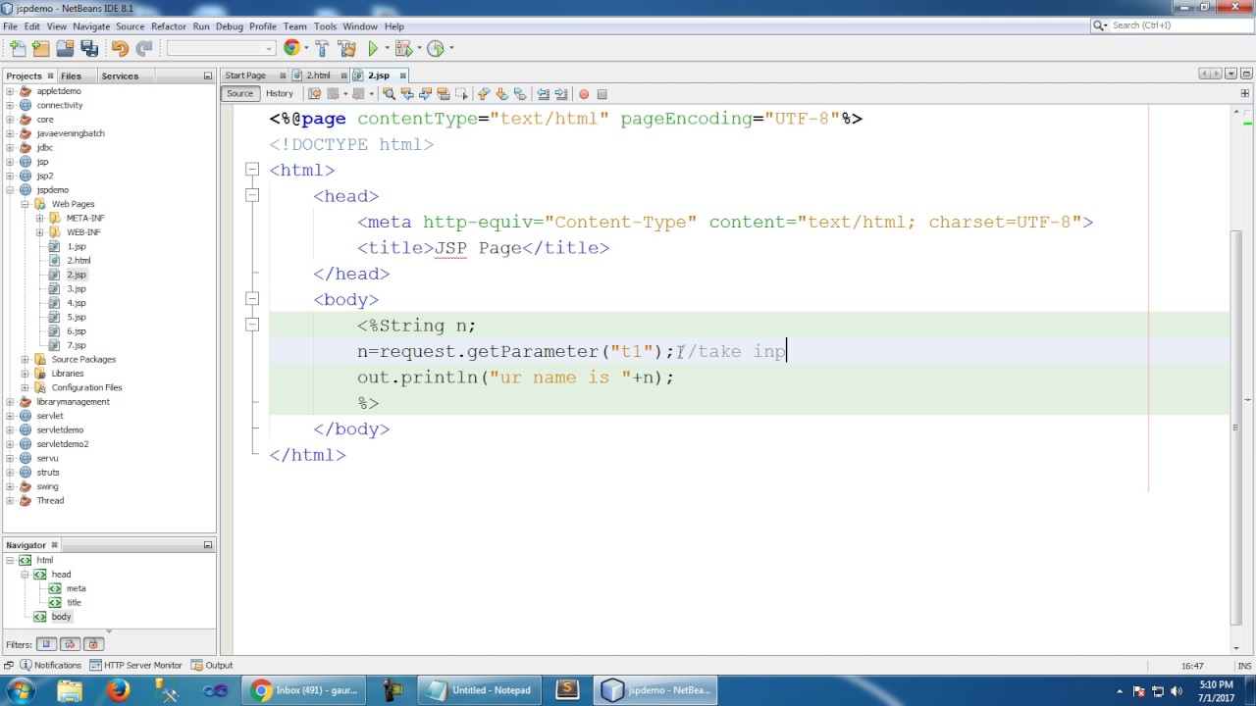This screenshot has width=1256, height=706.
Task: Open Windows Explorer from the taskbar
Action: (70, 690)
